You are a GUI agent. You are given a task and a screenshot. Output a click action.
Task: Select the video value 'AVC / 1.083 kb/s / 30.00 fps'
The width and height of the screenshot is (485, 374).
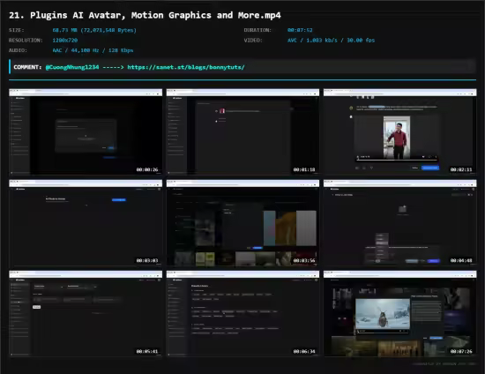[x=331, y=41]
